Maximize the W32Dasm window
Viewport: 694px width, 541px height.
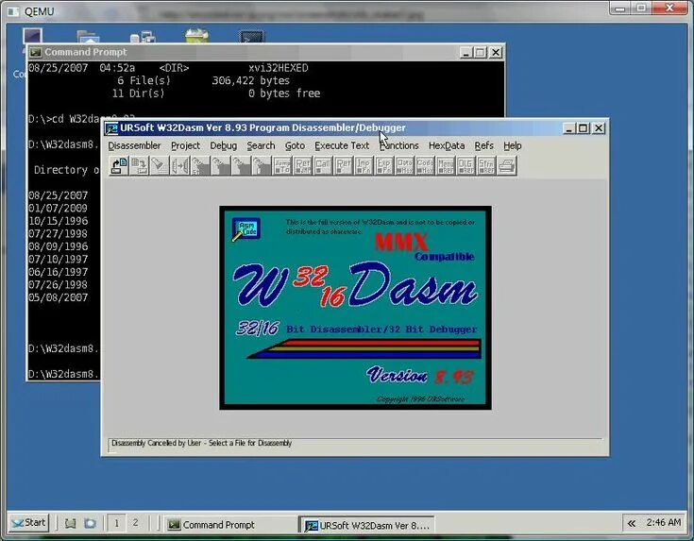[584, 128]
